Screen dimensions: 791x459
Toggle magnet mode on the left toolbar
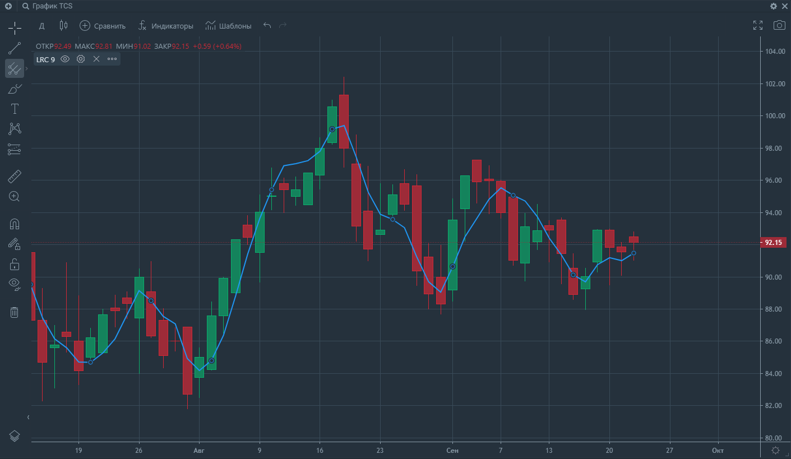pos(15,224)
